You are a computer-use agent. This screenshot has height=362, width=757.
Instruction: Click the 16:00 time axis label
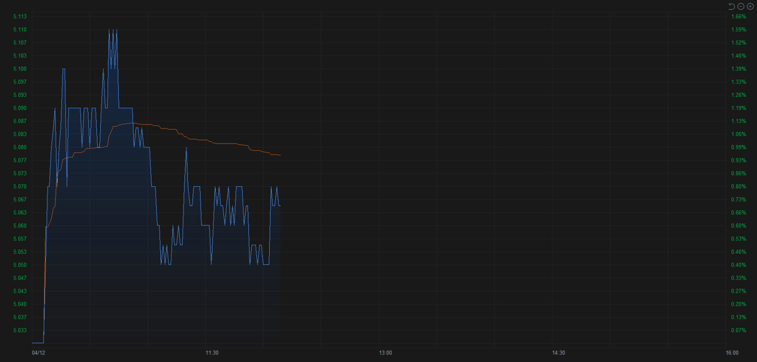(x=732, y=353)
